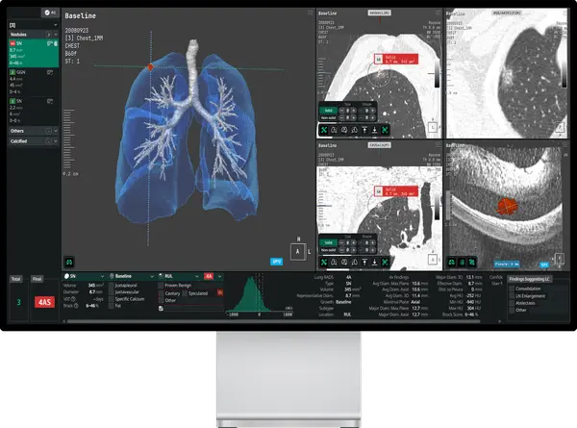Click the first lung-segmentation icon in lower CT toolbar

[x=334, y=262]
